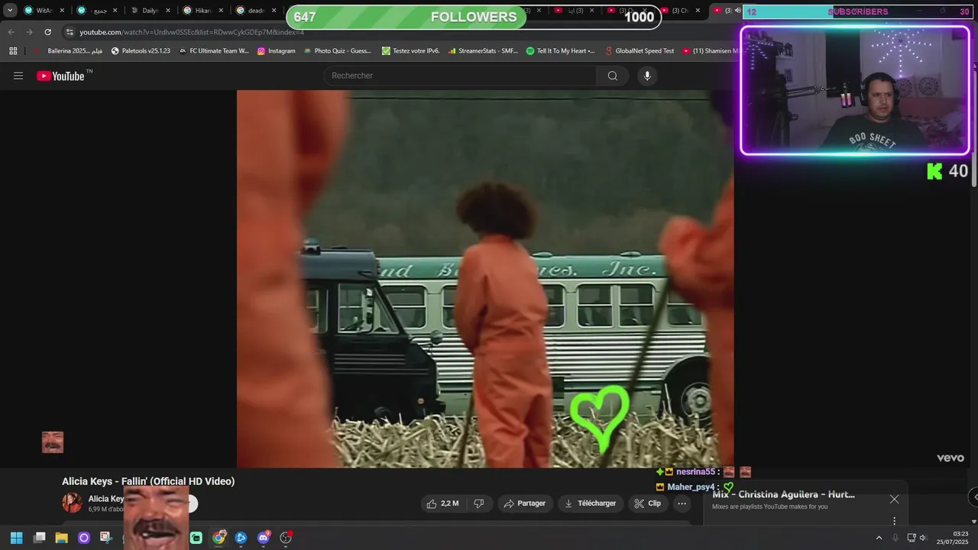The height and width of the screenshot is (550, 978).
Task: Open Task View on the taskbar
Action: (x=39, y=538)
